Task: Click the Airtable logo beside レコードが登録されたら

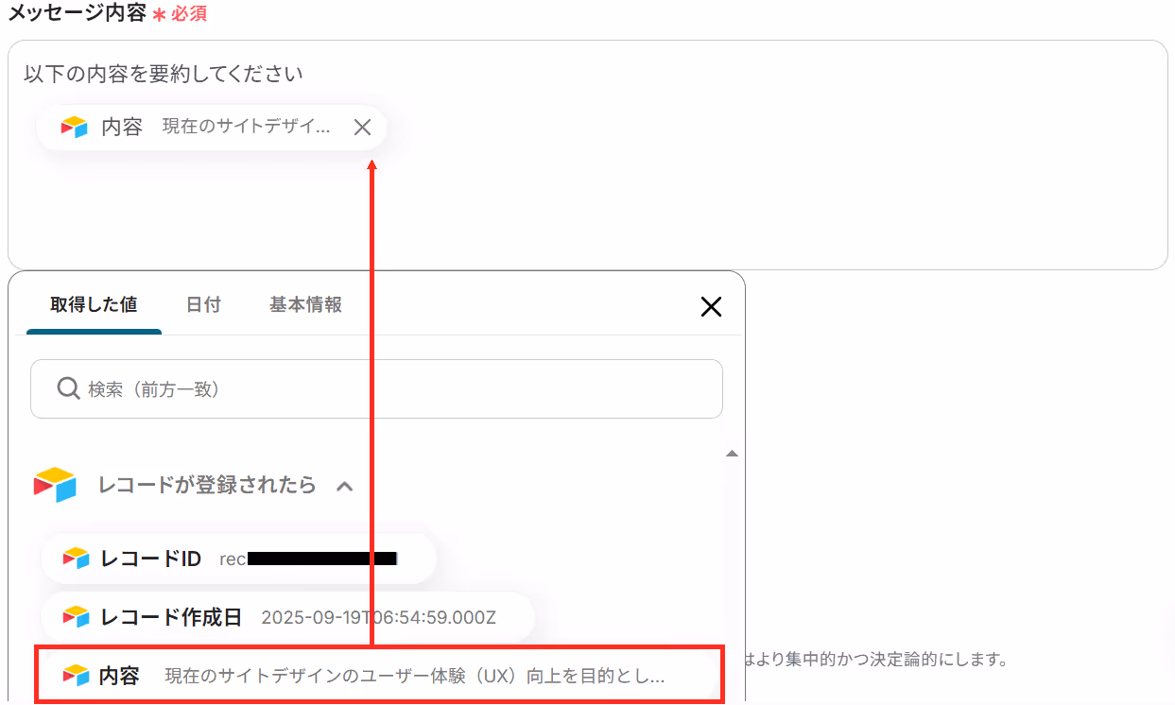Action: point(55,485)
